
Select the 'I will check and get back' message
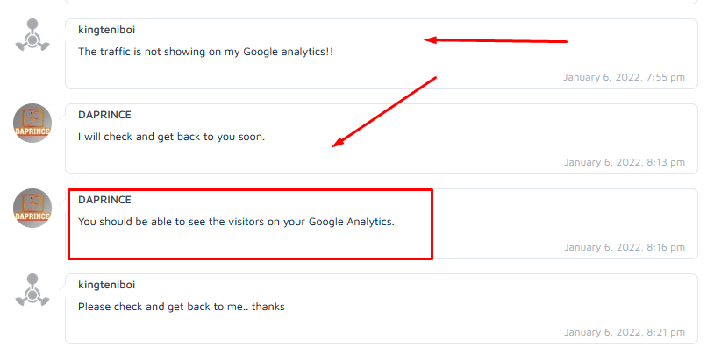(x=171, y=137)
